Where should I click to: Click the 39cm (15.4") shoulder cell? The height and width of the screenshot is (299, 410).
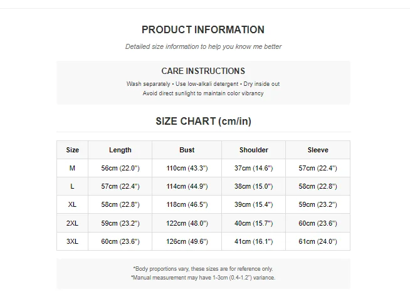(x=254, y=204)
